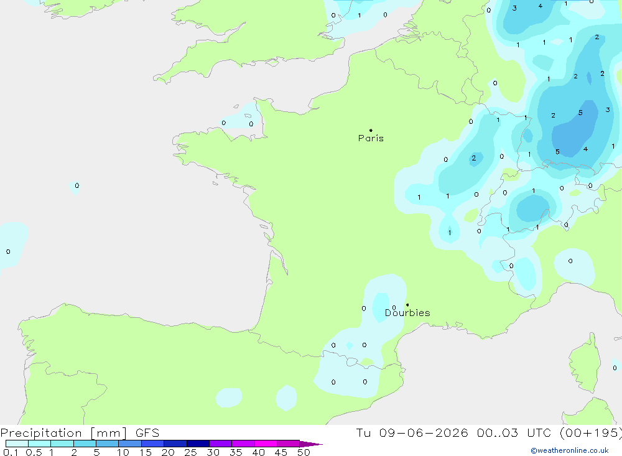
Task: Click the '40' legend scale label
Action: coord(259,452)
